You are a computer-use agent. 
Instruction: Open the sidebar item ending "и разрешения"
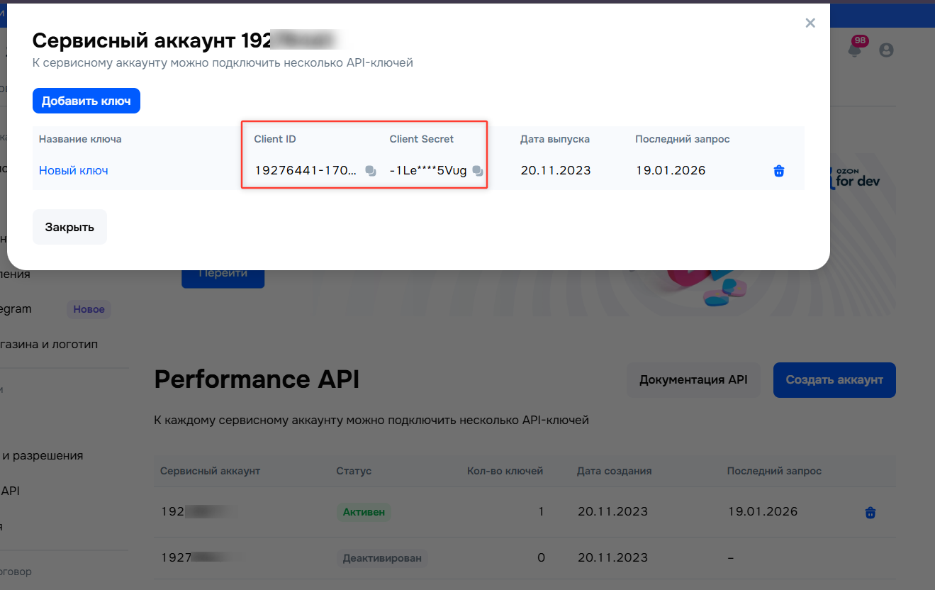pos(44,455)
